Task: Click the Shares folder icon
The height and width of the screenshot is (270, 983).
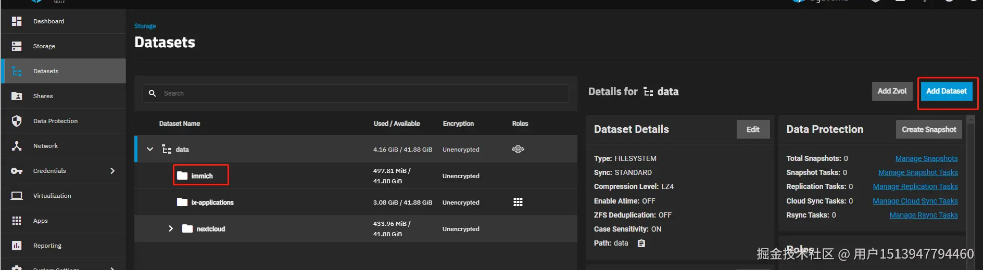Action: point(17,96)
